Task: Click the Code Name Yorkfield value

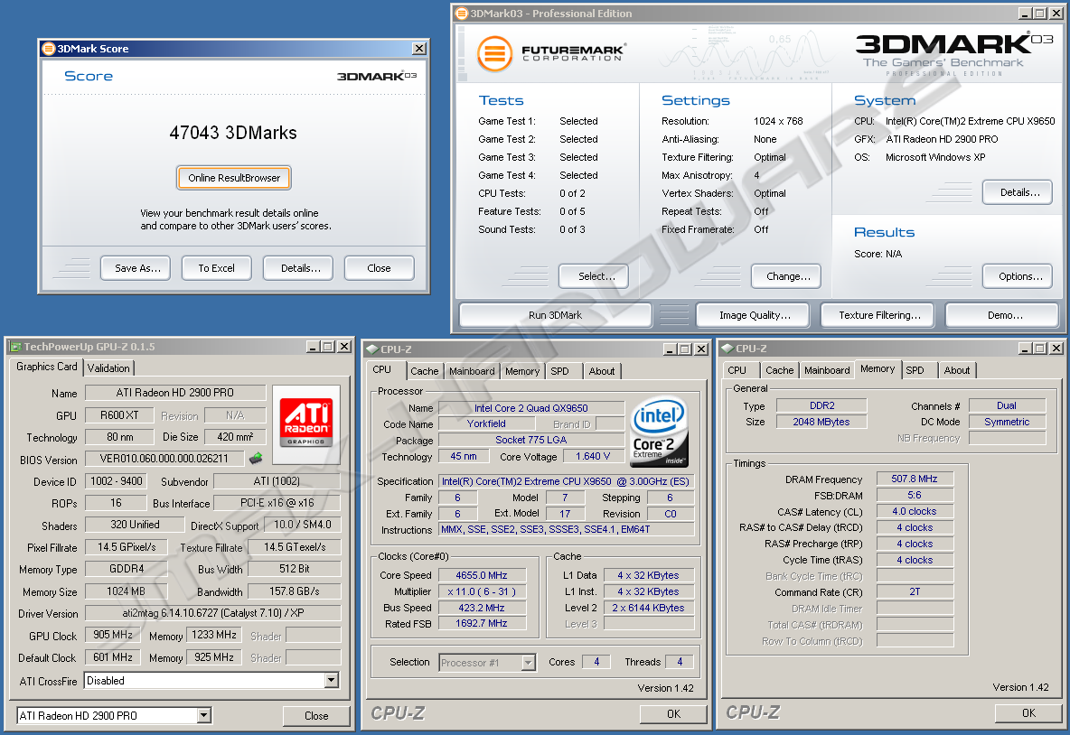Action: pos(486,423)
